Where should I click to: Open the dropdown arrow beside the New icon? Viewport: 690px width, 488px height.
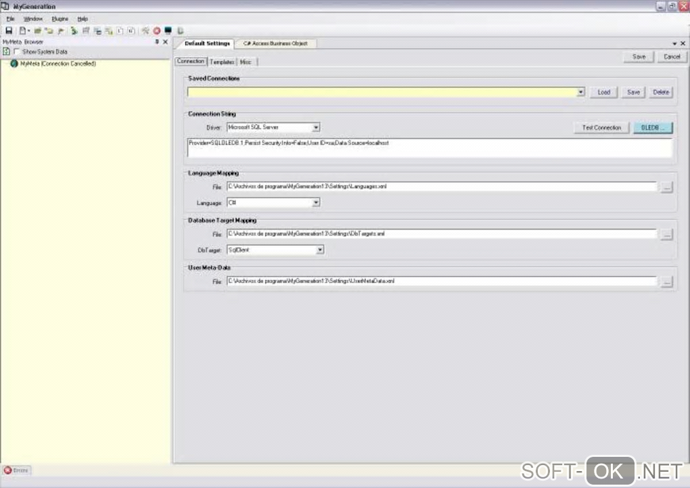28,31
